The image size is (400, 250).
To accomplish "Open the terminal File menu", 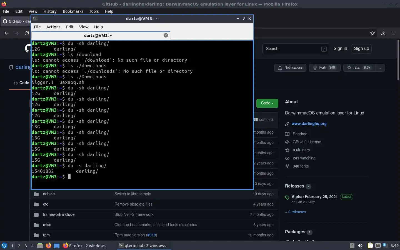I will coord(37,27).
